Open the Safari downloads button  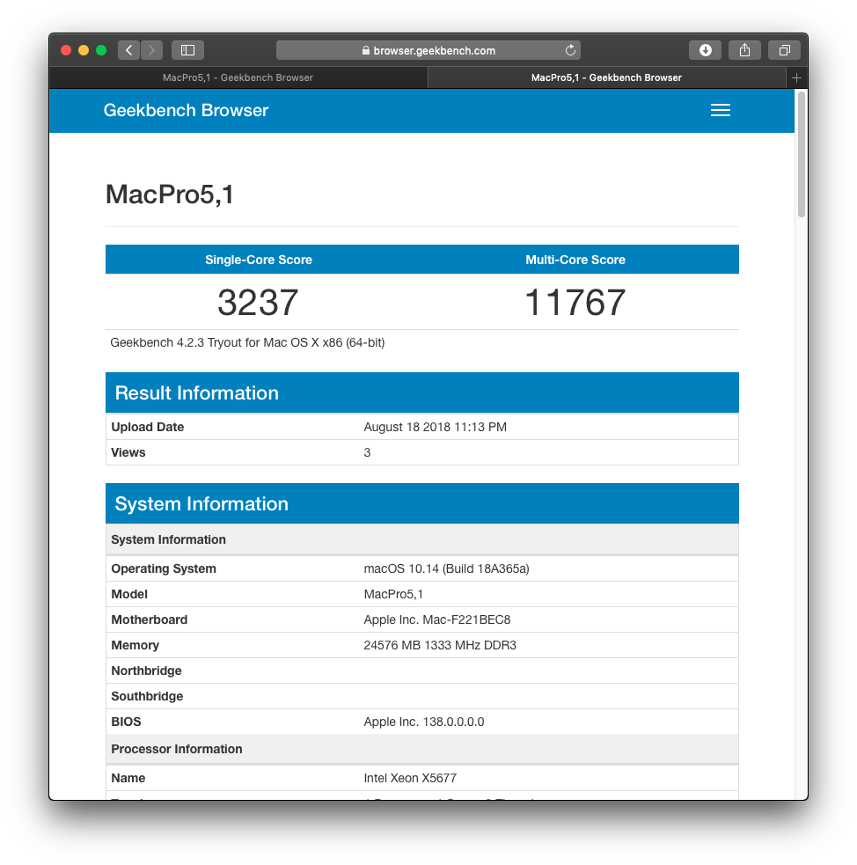(x=705, y=50)
